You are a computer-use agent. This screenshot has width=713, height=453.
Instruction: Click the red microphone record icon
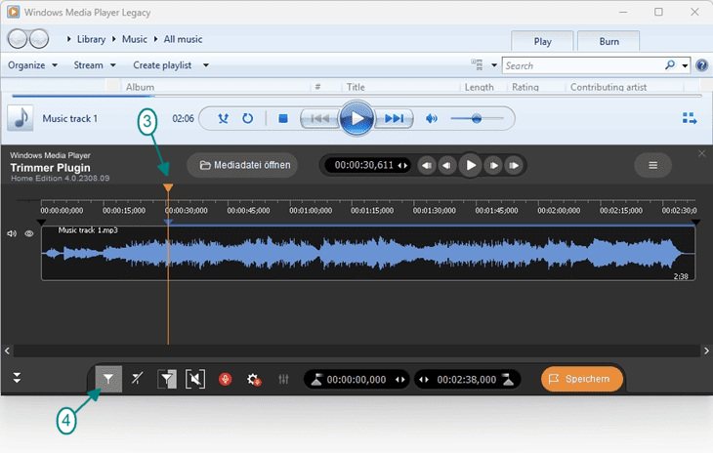[225, 379]
